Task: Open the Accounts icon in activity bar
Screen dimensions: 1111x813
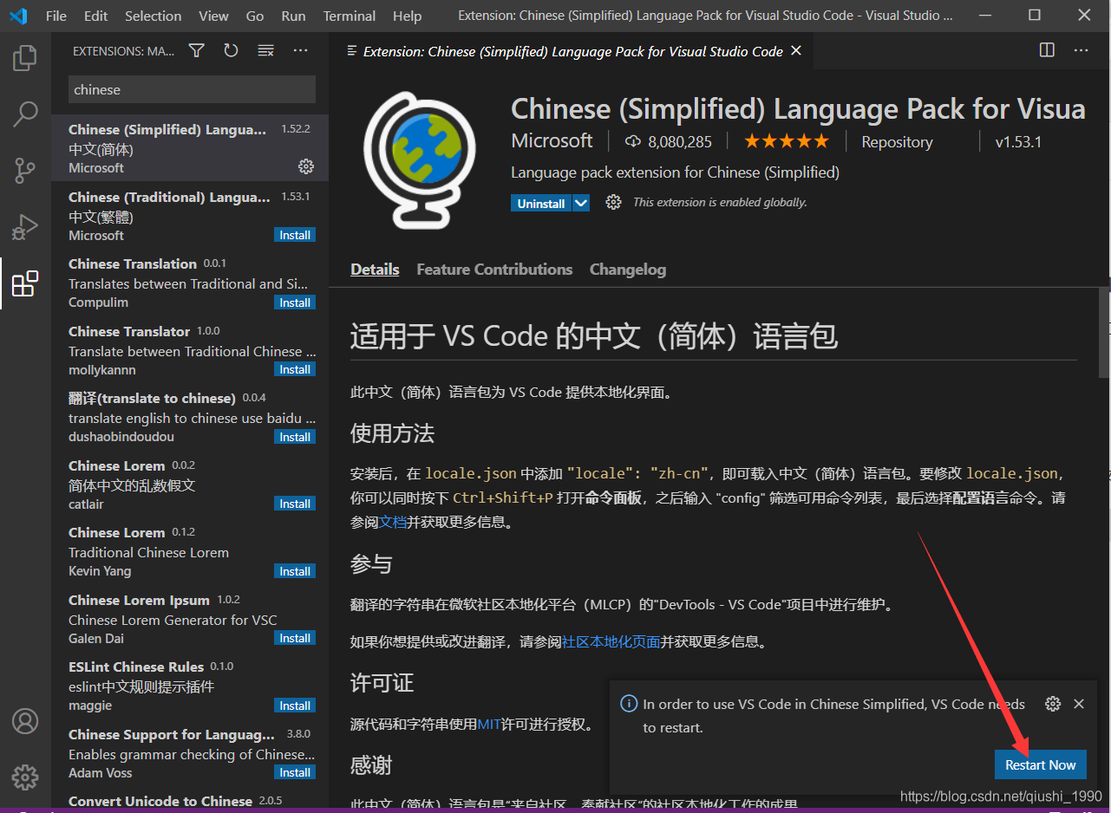Action: tap(25, 721)
